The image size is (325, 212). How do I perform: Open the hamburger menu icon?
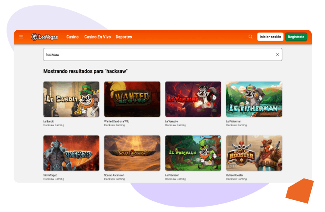[x=21, y=37]
